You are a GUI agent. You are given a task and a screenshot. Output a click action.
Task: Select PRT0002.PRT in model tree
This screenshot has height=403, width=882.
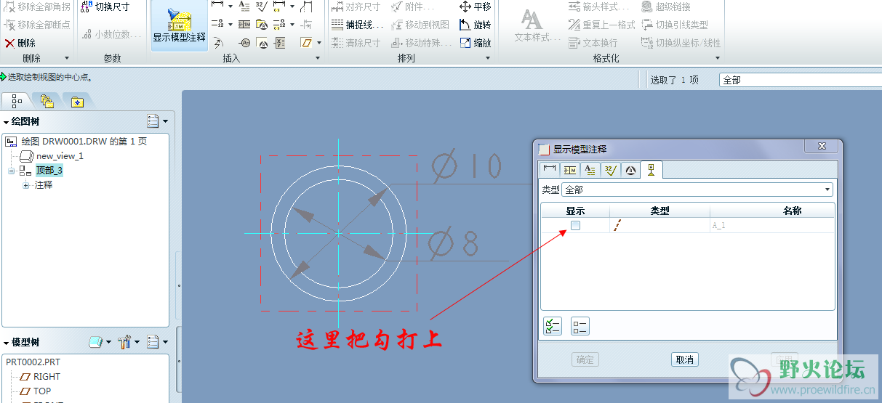(x=33, y=361)
